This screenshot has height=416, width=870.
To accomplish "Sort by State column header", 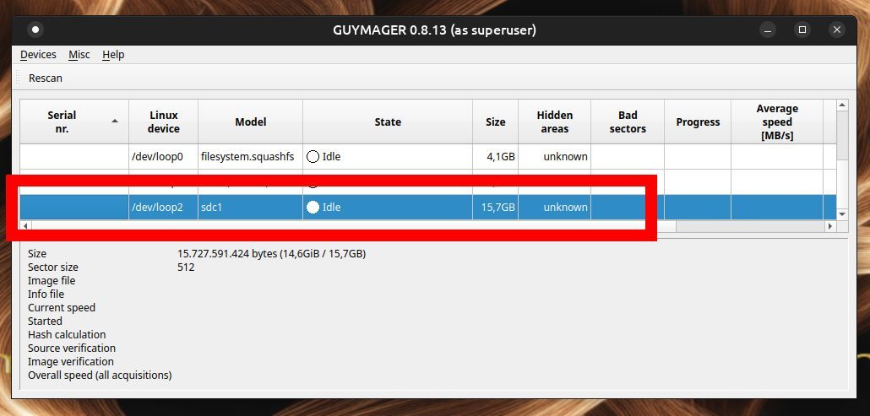I will click(388, 122).
